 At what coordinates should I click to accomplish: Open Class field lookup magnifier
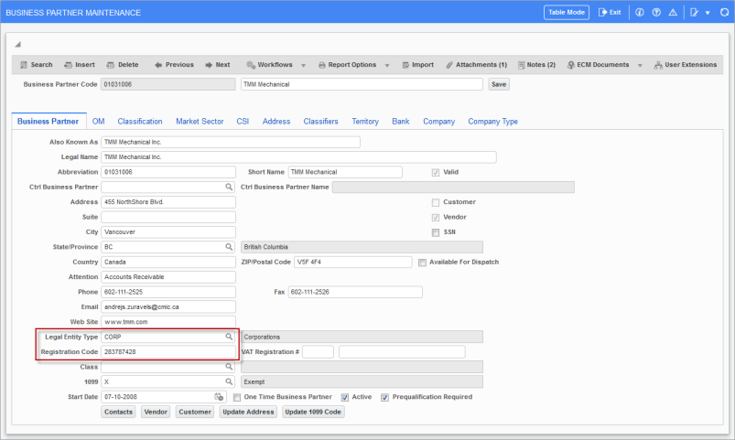point(229,367)
